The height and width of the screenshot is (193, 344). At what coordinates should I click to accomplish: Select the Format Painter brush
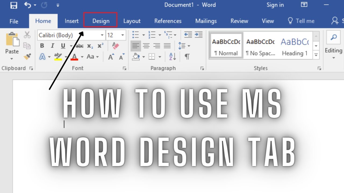point(27,57)
